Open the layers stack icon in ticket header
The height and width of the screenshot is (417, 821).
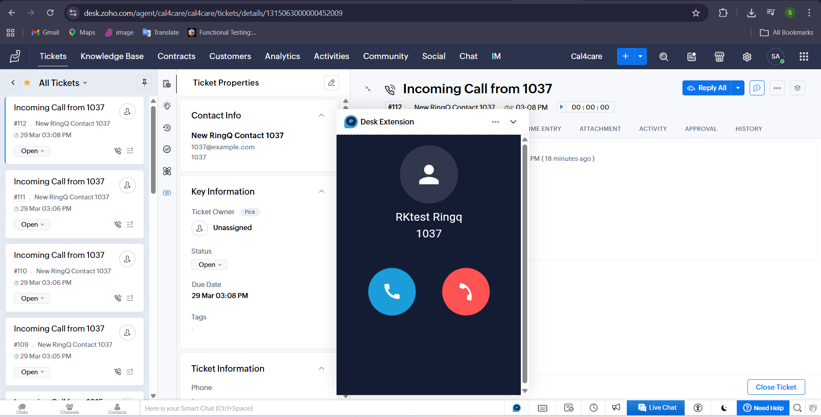tap(797, 88)
